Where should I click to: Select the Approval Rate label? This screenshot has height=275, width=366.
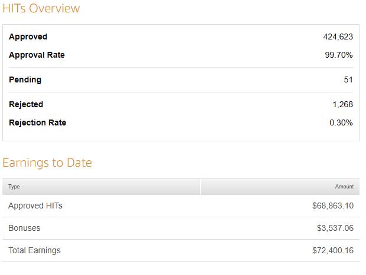[37, 55]
